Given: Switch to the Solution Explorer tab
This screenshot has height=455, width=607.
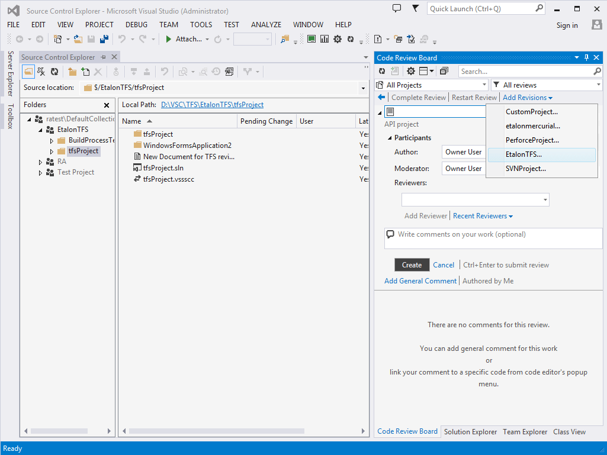Looking at the screenshot, I should (x=470, y=432).
